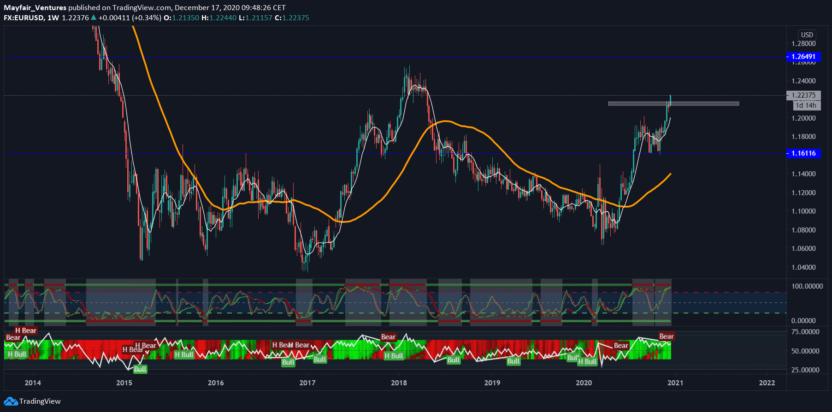Click the blue 1.16116 price level label
This screenshot has height=412, width=832.
click(x=803, y=153)
